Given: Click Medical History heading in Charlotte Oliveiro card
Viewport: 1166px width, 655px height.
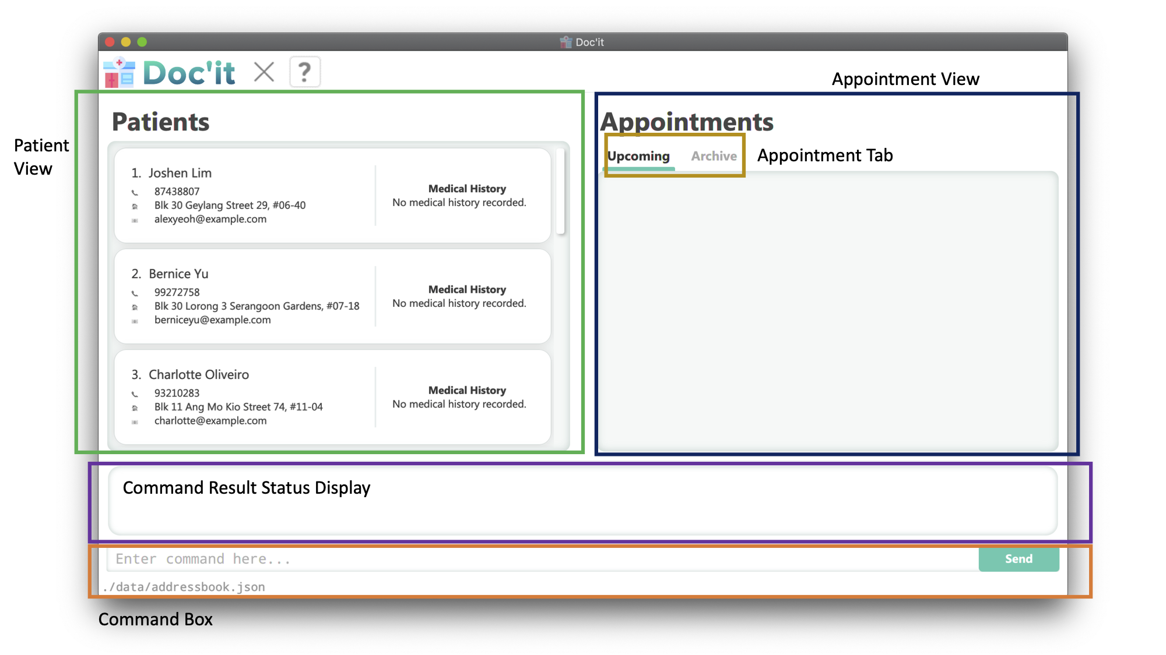Looking at the screenshot, I should (467, 390).
